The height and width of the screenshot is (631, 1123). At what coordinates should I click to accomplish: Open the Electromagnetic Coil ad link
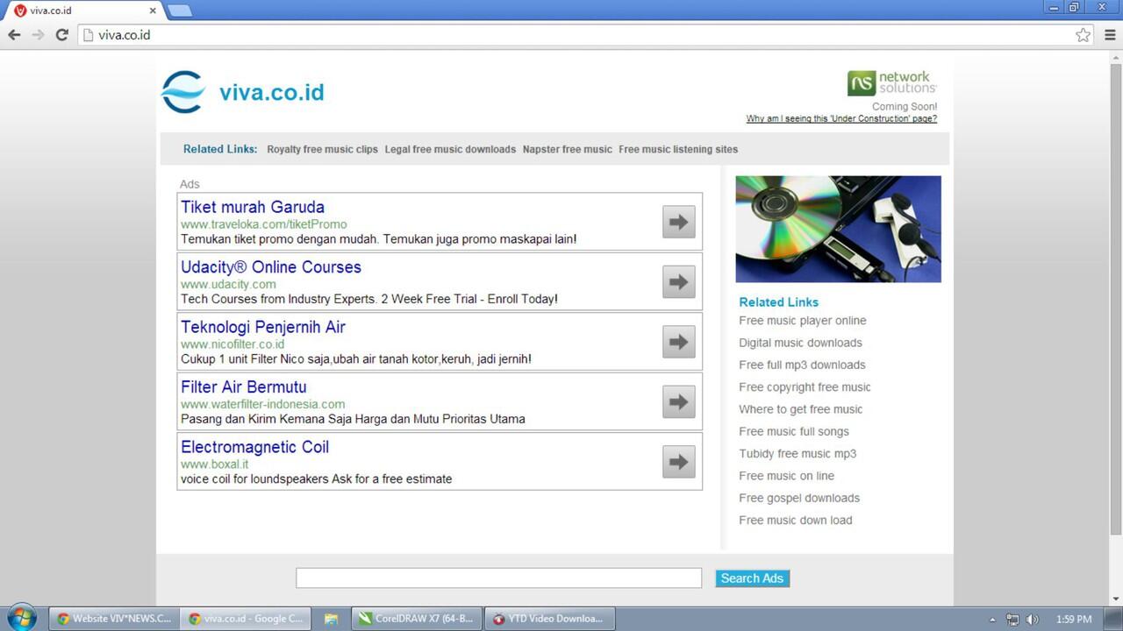[254, 447]
